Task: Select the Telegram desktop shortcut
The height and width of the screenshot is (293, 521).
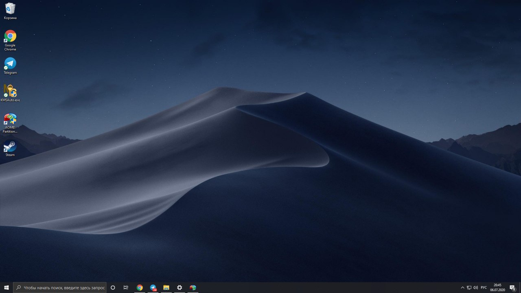Action: [x=10, y=66]
